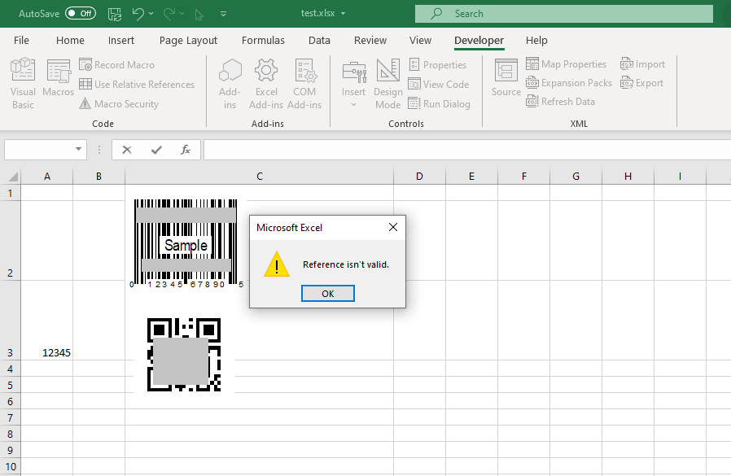Open the Add-ins store button
Viewport: 731px width, 476px height.
click(x=230, y=84)
